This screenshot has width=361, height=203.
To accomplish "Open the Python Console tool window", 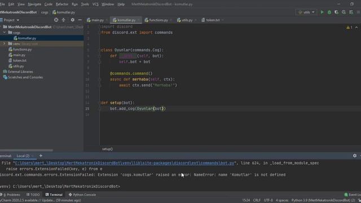I will pos(82,195).
